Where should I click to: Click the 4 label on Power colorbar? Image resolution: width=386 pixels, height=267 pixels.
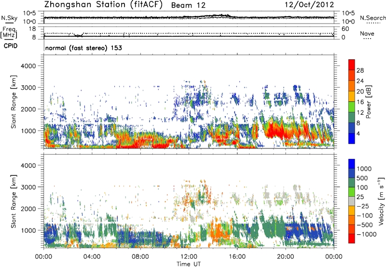358,133
